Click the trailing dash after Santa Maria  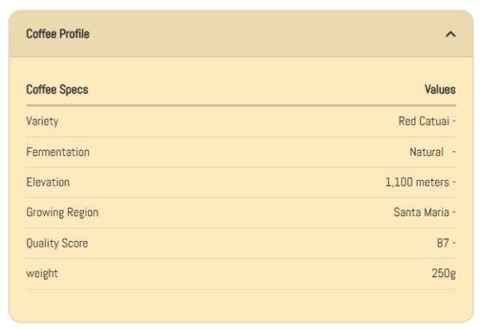454,213
